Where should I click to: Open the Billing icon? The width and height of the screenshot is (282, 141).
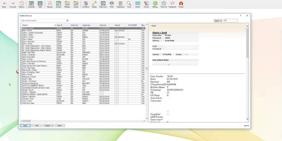(155, 4)
